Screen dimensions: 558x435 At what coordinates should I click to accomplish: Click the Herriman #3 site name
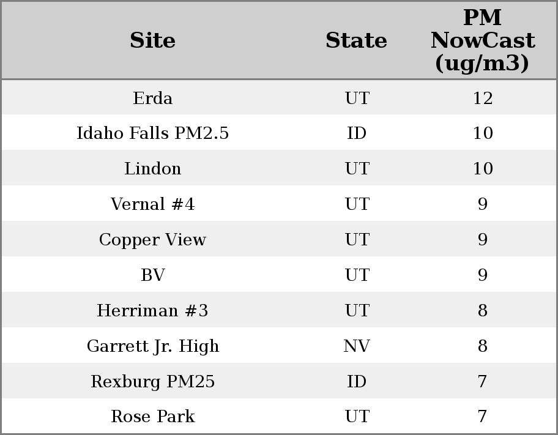click(x=152, y=311)
